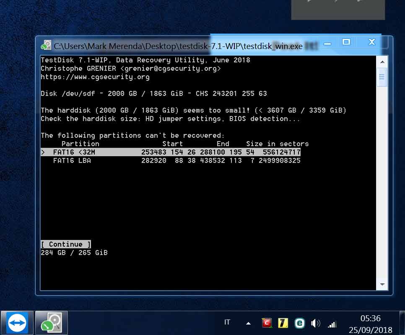Click the console scrollbar thumb
Viewport: 405px width, 335px height.
coord(382,77)
